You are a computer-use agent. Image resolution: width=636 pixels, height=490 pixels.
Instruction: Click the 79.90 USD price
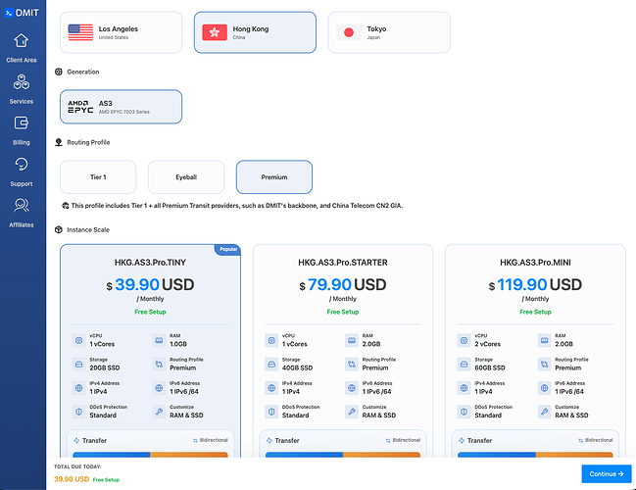click(x=343, y=285)
